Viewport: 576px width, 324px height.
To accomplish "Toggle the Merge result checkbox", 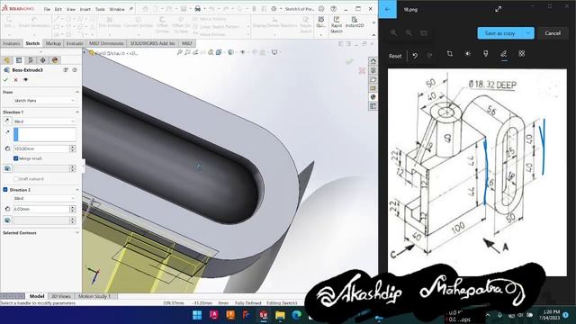I will [x=16, y=158].
